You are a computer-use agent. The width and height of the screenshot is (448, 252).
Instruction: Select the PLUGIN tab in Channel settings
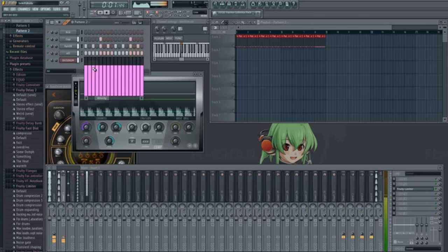tap(159, 38)
